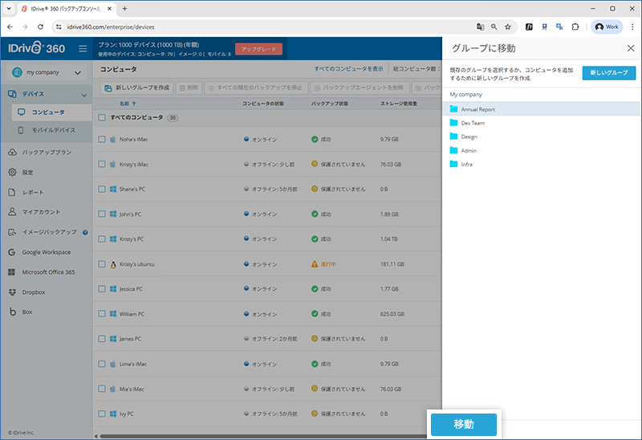642x440 pixels.
Task: Bookmark this page with the star icon
Action: 507,26
